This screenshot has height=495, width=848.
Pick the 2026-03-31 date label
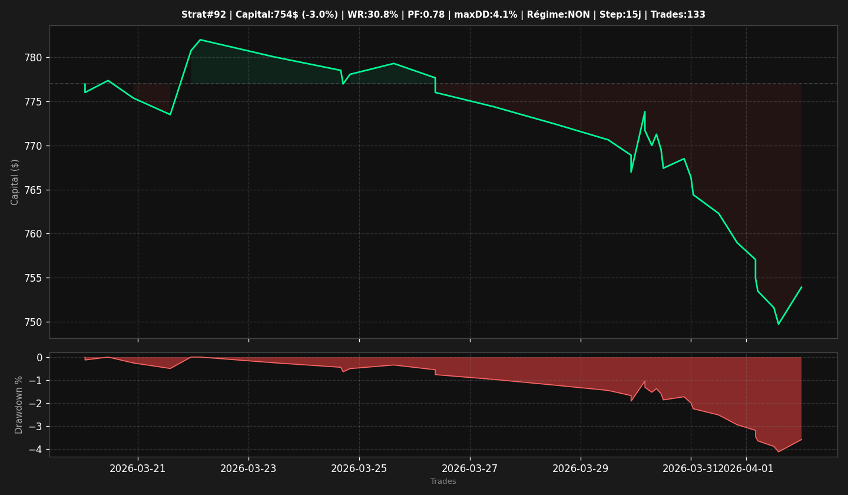click(x=690, y=468)
